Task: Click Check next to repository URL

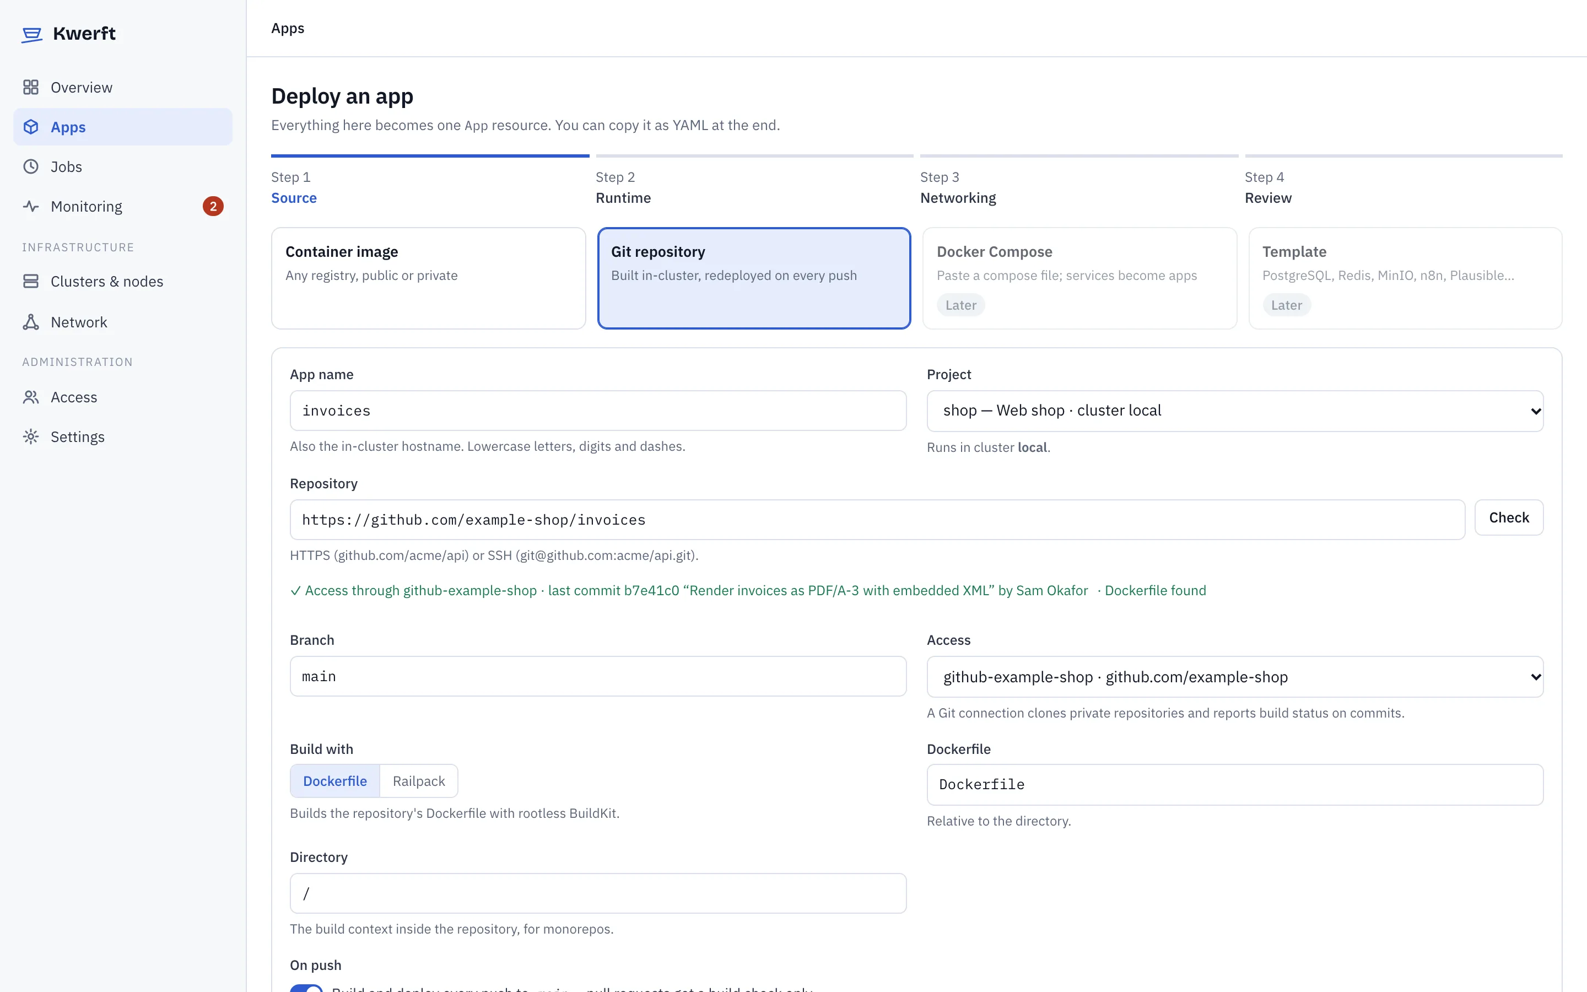Action: click(1509, 517)
